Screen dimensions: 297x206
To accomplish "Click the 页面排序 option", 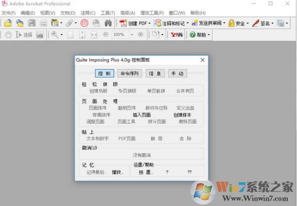I will (98, 108).
